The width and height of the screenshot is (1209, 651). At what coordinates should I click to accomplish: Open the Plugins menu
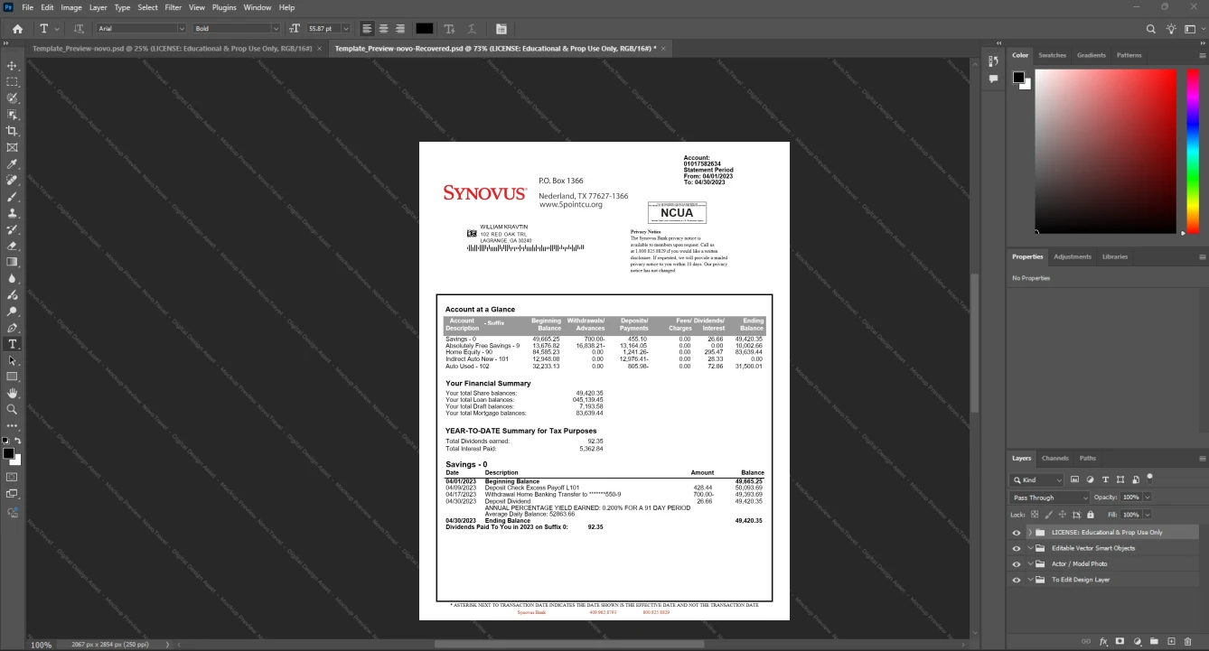point(224,7)
